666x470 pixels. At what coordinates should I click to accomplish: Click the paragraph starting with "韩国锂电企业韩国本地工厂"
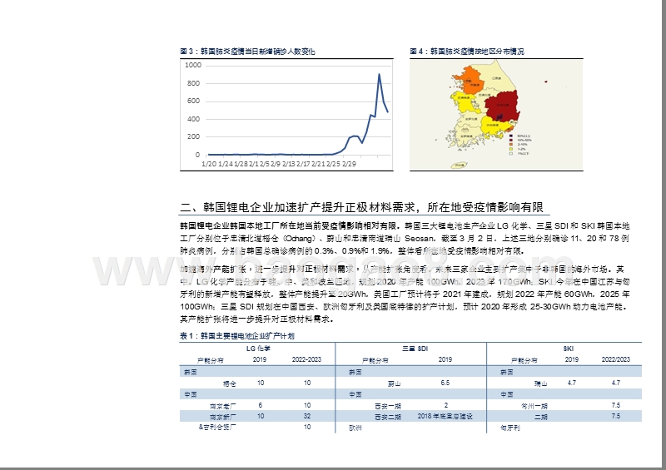(405, 238)
